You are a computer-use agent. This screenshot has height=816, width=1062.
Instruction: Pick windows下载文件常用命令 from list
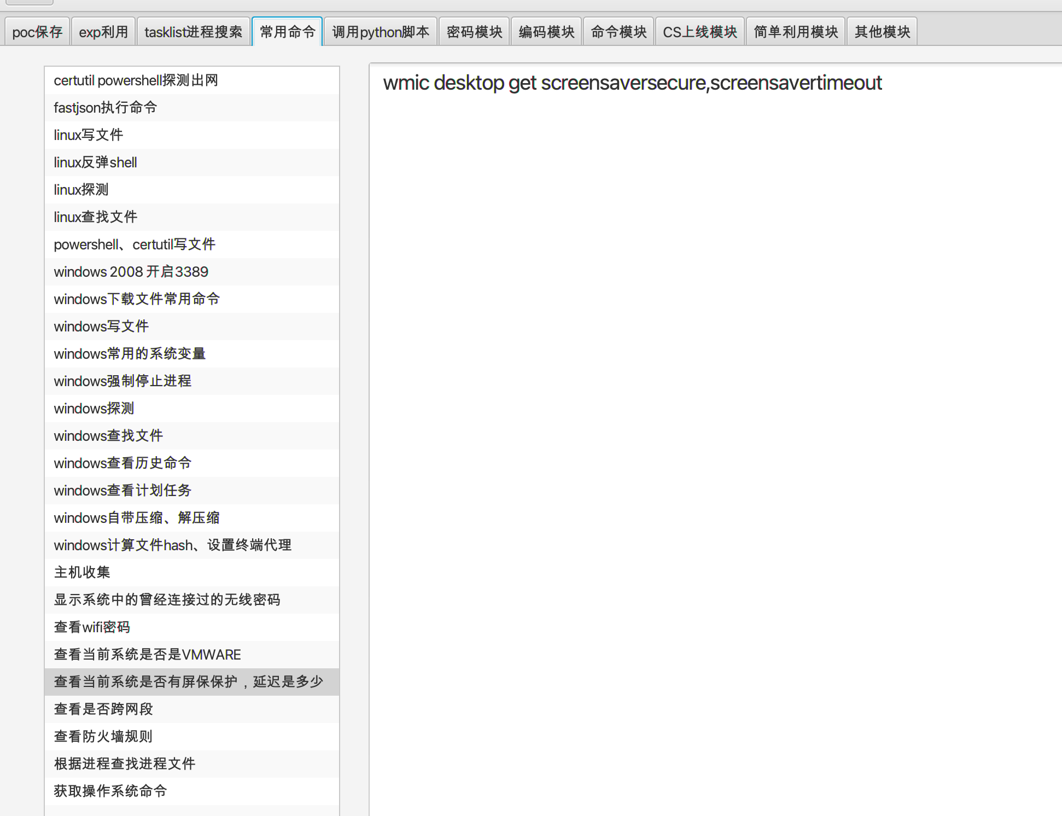pyautogui.click(x=137, y=299)
